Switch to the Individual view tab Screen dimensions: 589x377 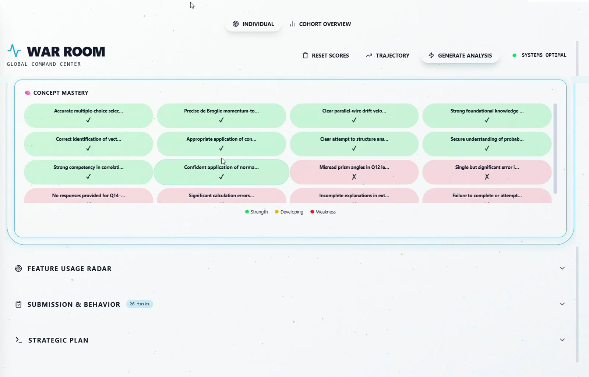click(253, 24)
